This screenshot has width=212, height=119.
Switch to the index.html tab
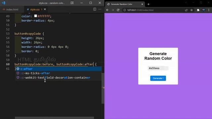click(x=11, y=10)
